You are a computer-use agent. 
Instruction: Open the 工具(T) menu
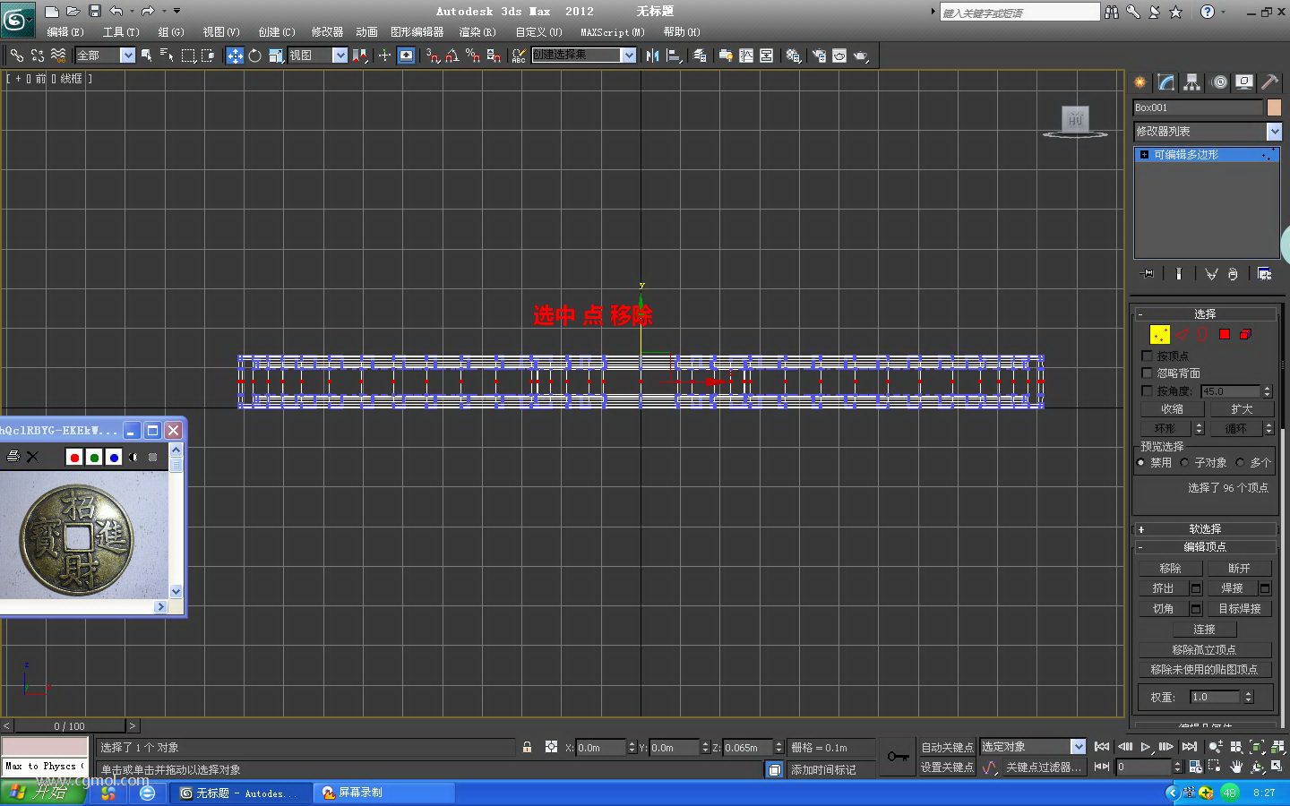pyautogui.click(x=121, y=32)
